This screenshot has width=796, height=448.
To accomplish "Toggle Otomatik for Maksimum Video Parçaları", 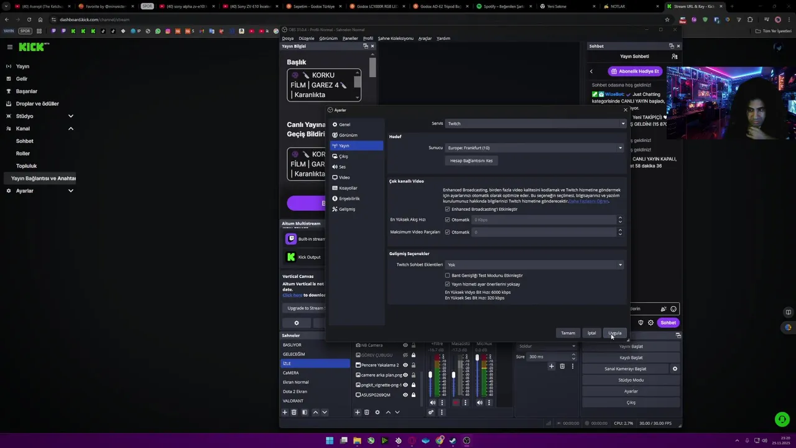I will [x=447, y=232].
